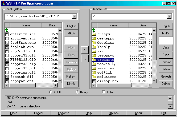Image resolution: width=177 pixels, height=117 pixels.
Task: Click the remote list vertical scrollbar up arrow
Action: pos(154,30)
